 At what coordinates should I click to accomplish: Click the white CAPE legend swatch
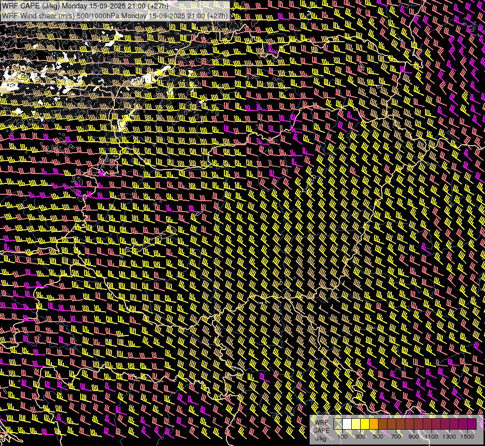click(x=347, y=424)
